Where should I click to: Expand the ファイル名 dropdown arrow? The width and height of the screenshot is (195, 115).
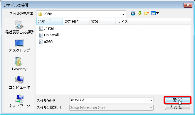tap(151, 100)
